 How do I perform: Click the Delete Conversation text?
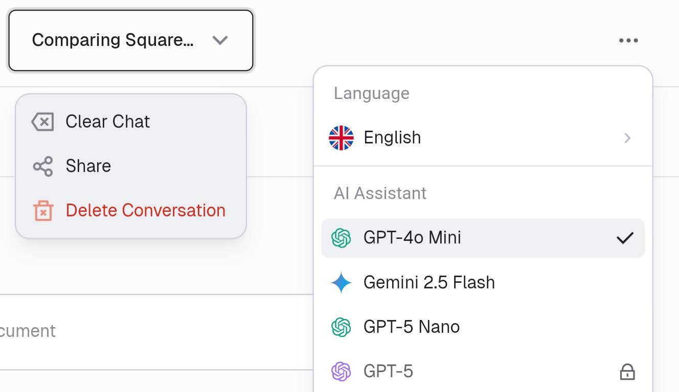[x=146, y=210]
